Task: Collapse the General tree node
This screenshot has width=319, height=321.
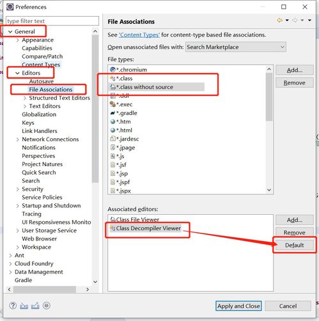Action: pos(10,31)
